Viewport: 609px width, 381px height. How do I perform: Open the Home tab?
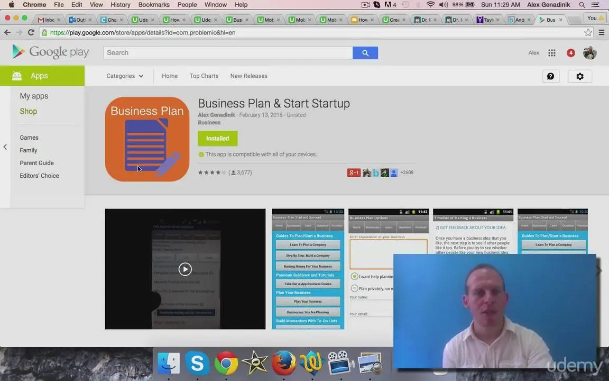point(170,76)
